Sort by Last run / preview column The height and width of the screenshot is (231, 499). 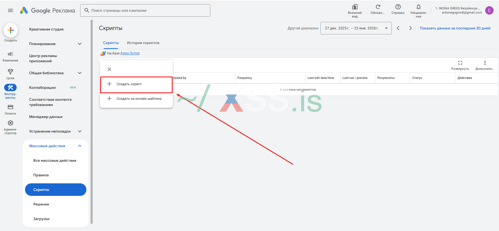tap(355, 78)
